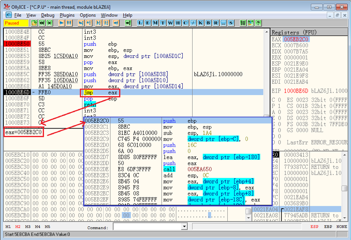Open the Log window with L button
The image size is (351, 240).
tap(141, 23)
